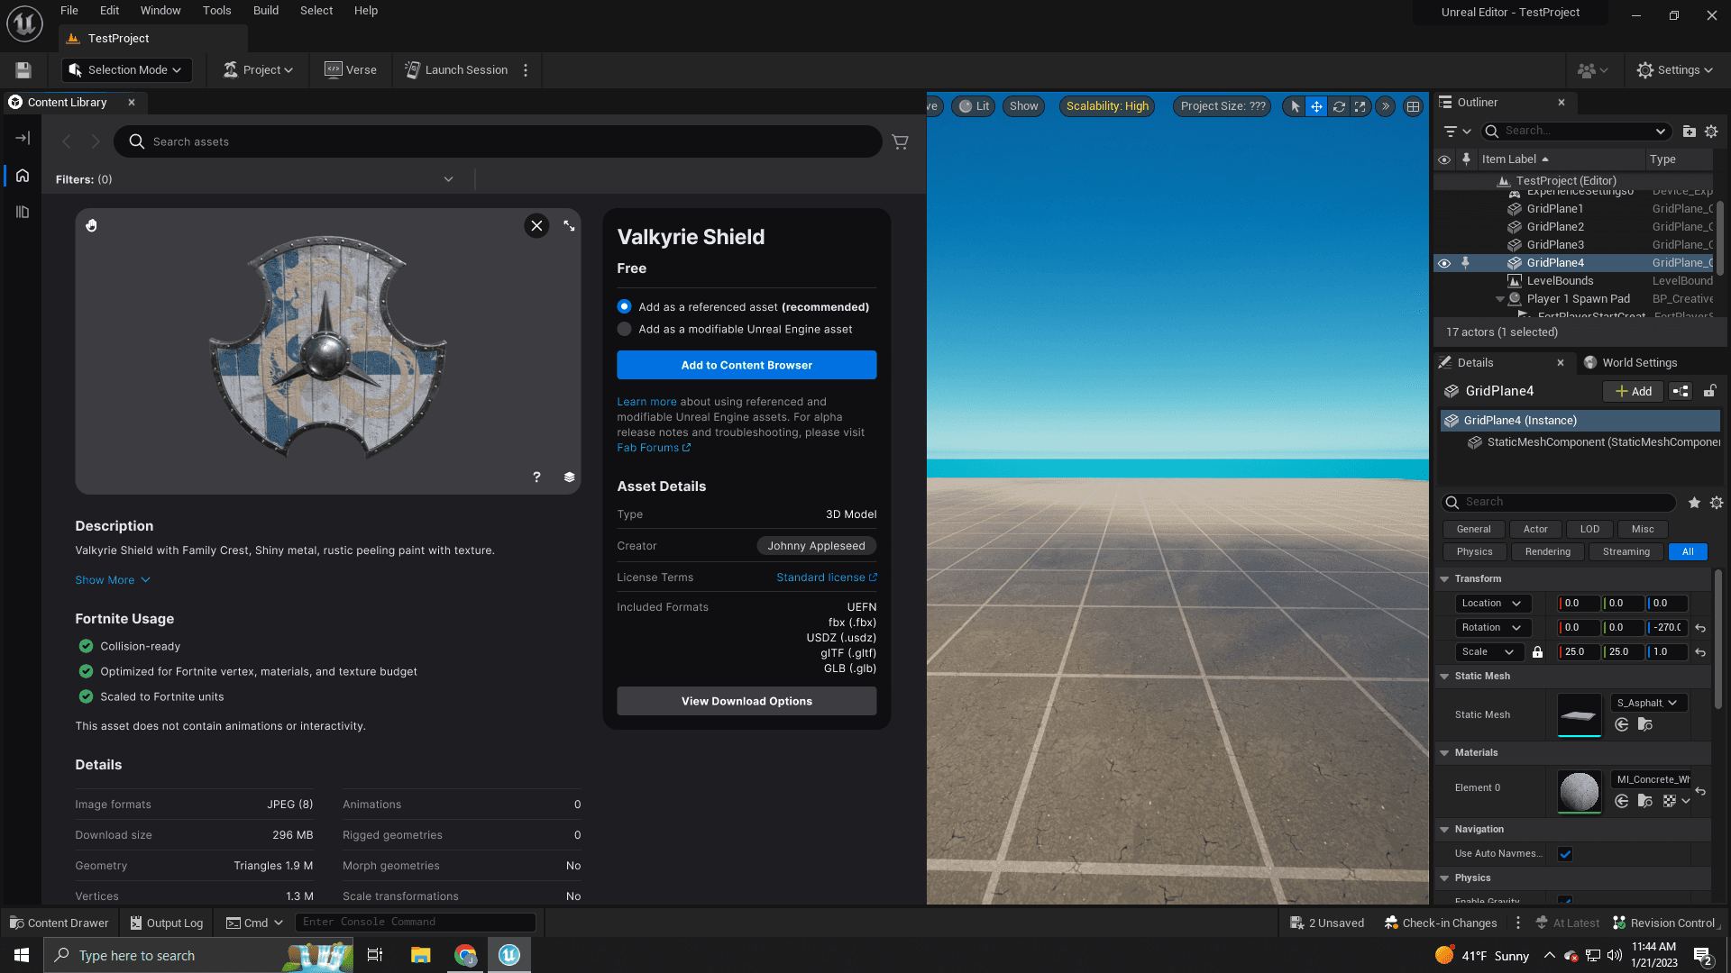1731x973 pixels.
Task: Open the shopping cart in Content Library
Action: 900,141
